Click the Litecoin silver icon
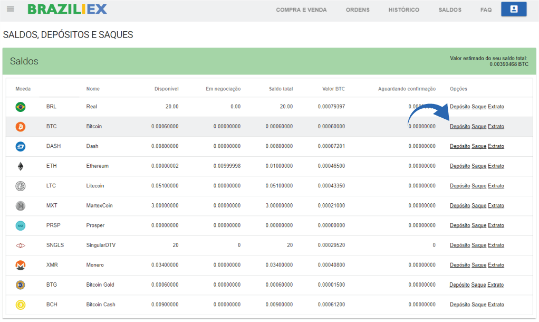Image resolution: width=539 pixels, height=322 pixels. (21, 186)
